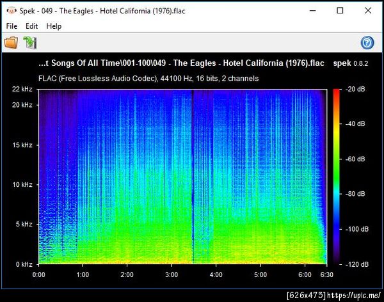Click the 20 kHz frequency axis label
Image resolution: width=384 pixels, height=302 pixels.
point(22,105)
